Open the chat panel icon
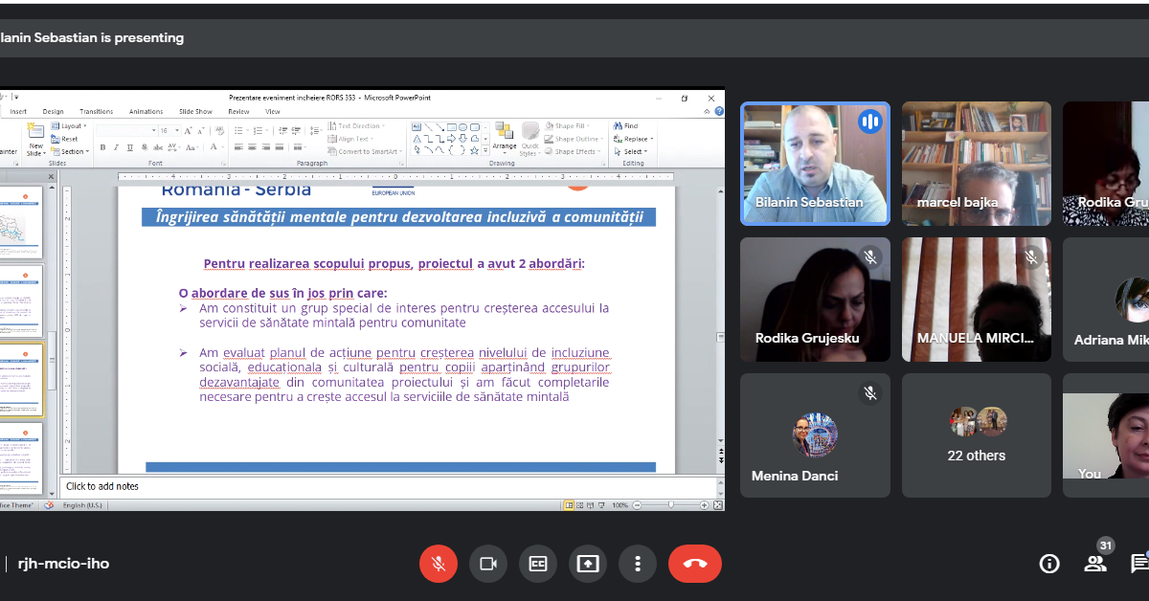The image size is (1149, 601). [x=1139, y=564]
